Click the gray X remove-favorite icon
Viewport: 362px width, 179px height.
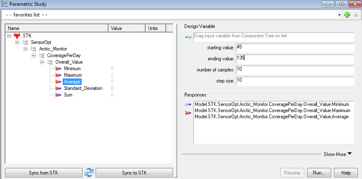pyautogui.click(x=355, y=15)
